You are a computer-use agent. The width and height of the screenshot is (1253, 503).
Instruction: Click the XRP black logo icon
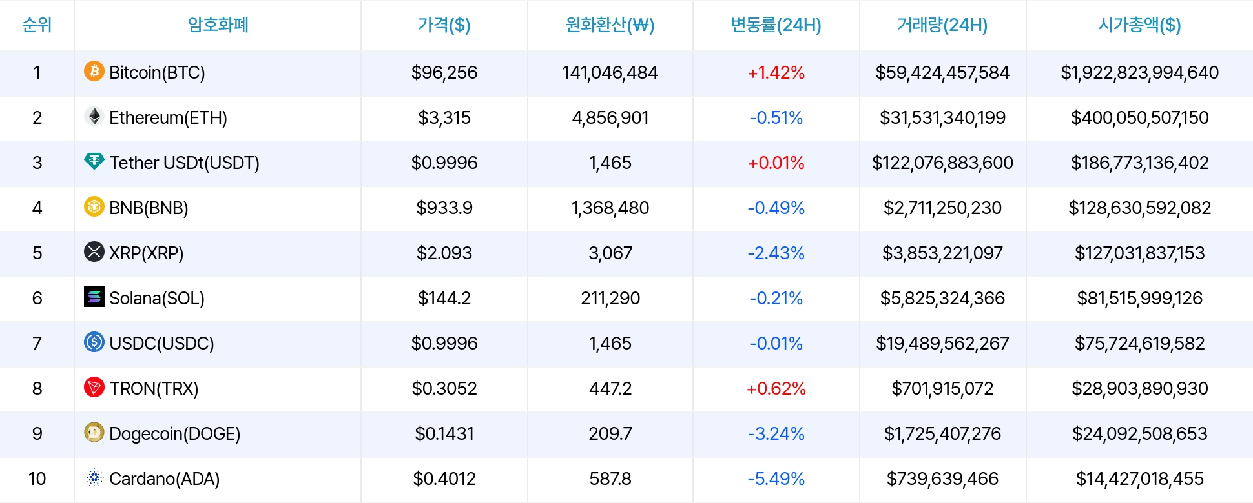[94, 252]
